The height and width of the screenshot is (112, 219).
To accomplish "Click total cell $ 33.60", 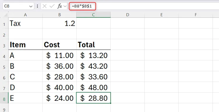I will click(93, 77).
